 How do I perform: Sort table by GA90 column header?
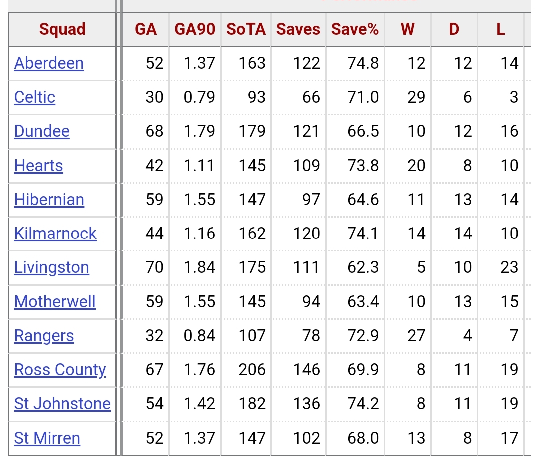coord(195,29)
